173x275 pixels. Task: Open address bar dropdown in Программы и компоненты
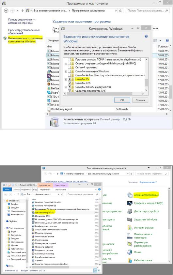116,11
